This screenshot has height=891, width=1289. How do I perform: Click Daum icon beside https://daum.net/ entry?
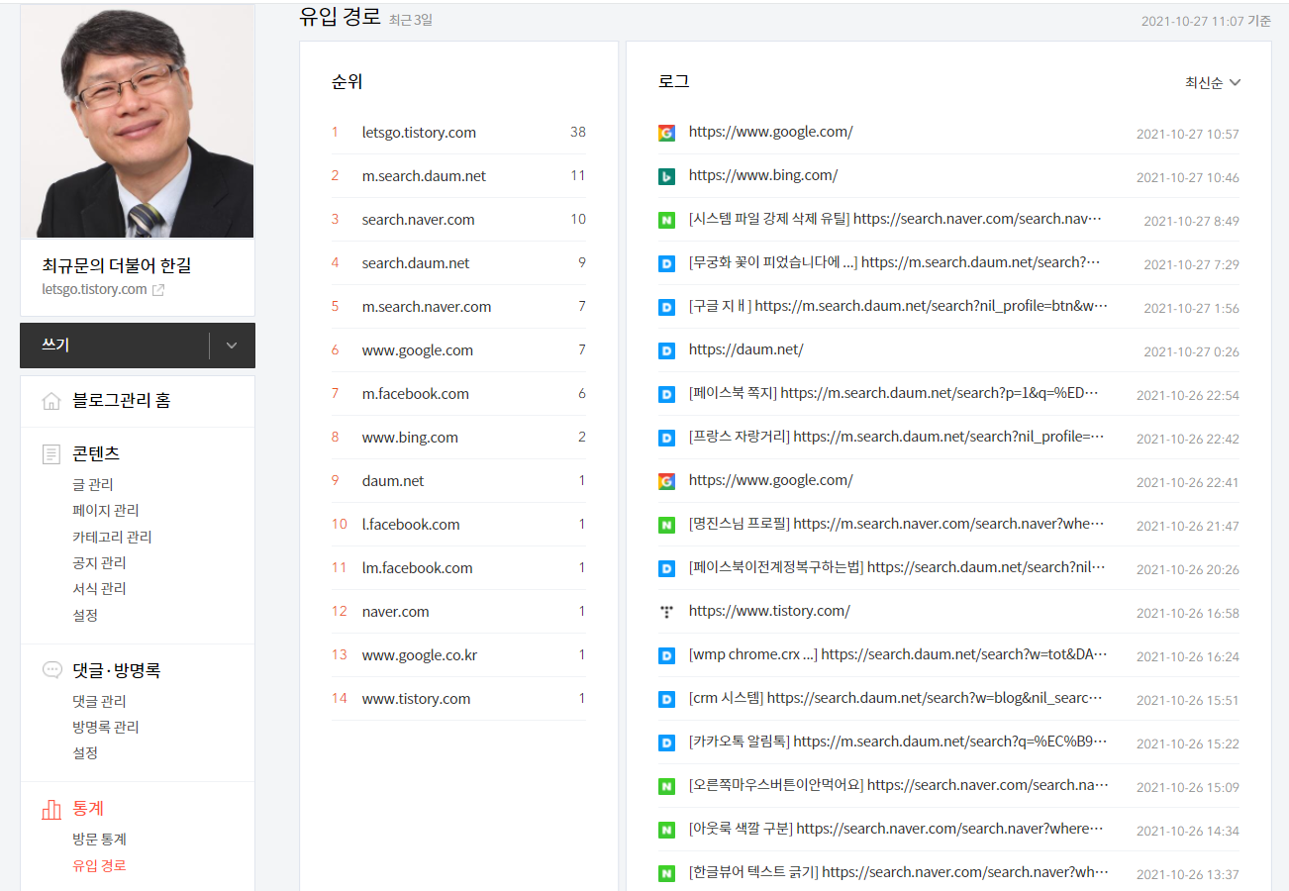pos(666,350)
